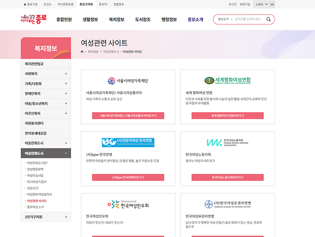Open the 종합민원 main menu
315x237 pixels.
point(64,20)
